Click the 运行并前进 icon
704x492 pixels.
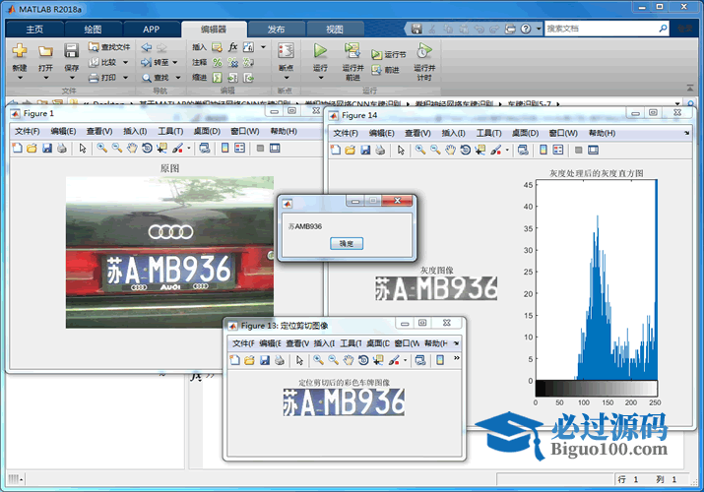click(352, 50)
